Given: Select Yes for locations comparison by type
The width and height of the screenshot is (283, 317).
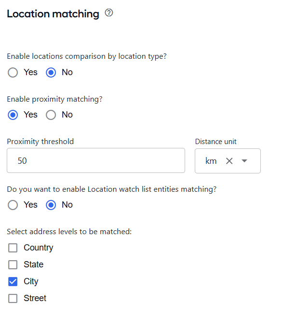Looking at the screenshot, I should pyautogui.click(x=13, y=72).
